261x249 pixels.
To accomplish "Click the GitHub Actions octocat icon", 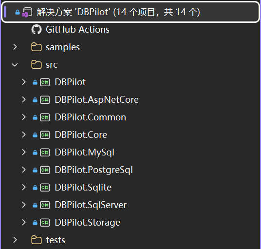I will pos(37,29).
